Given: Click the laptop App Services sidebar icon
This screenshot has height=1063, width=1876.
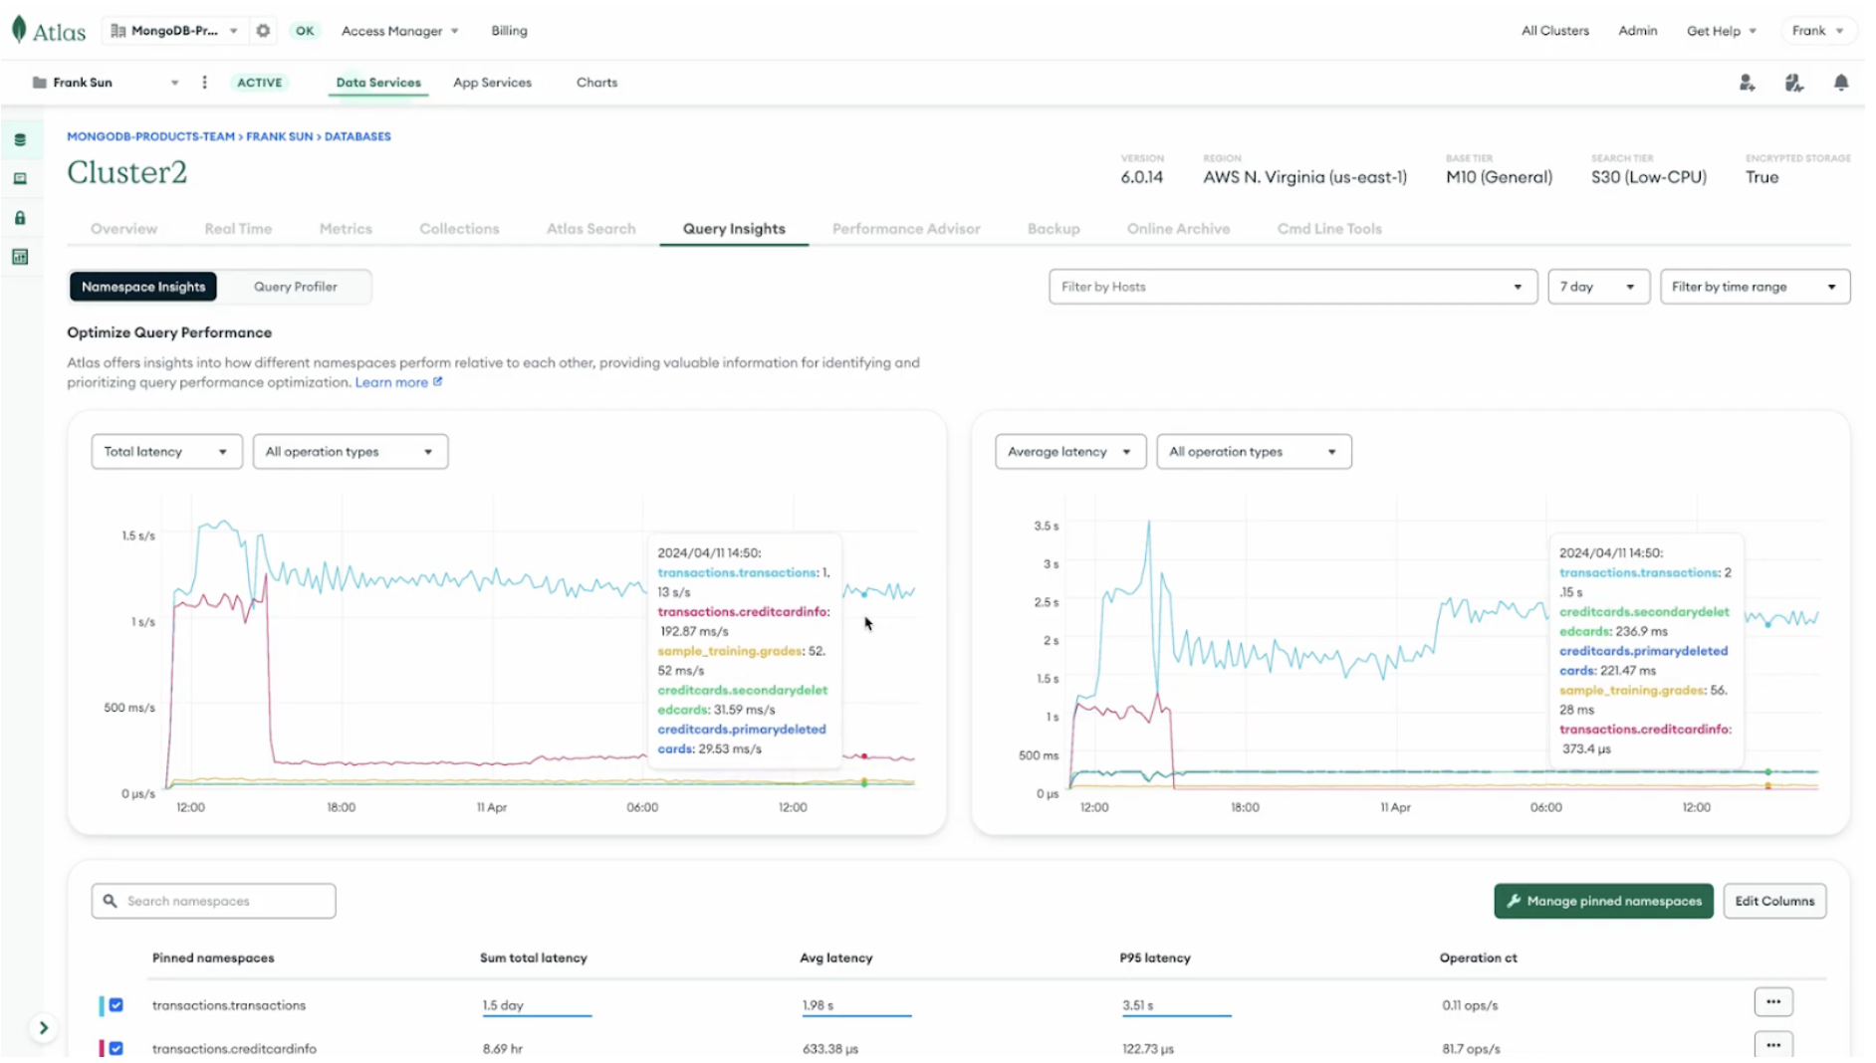Looking at the screenshot, I should (20, 179).
